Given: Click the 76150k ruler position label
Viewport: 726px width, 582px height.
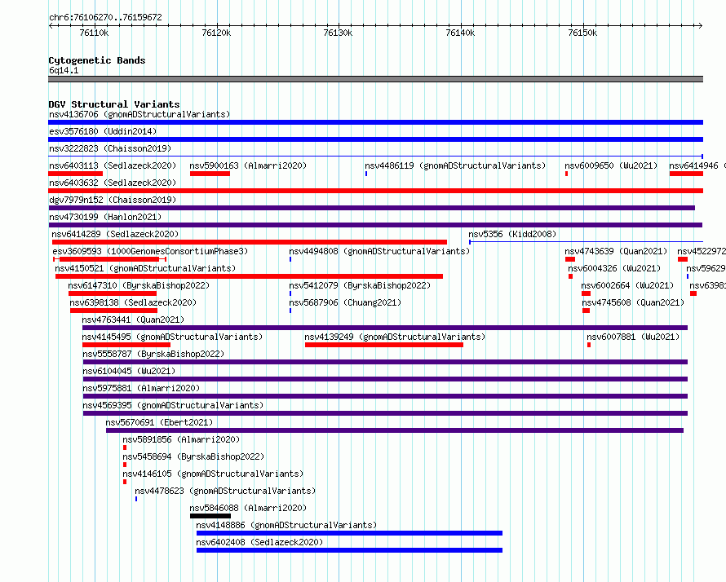Looking at the screenshot, I should pos(582,33).
